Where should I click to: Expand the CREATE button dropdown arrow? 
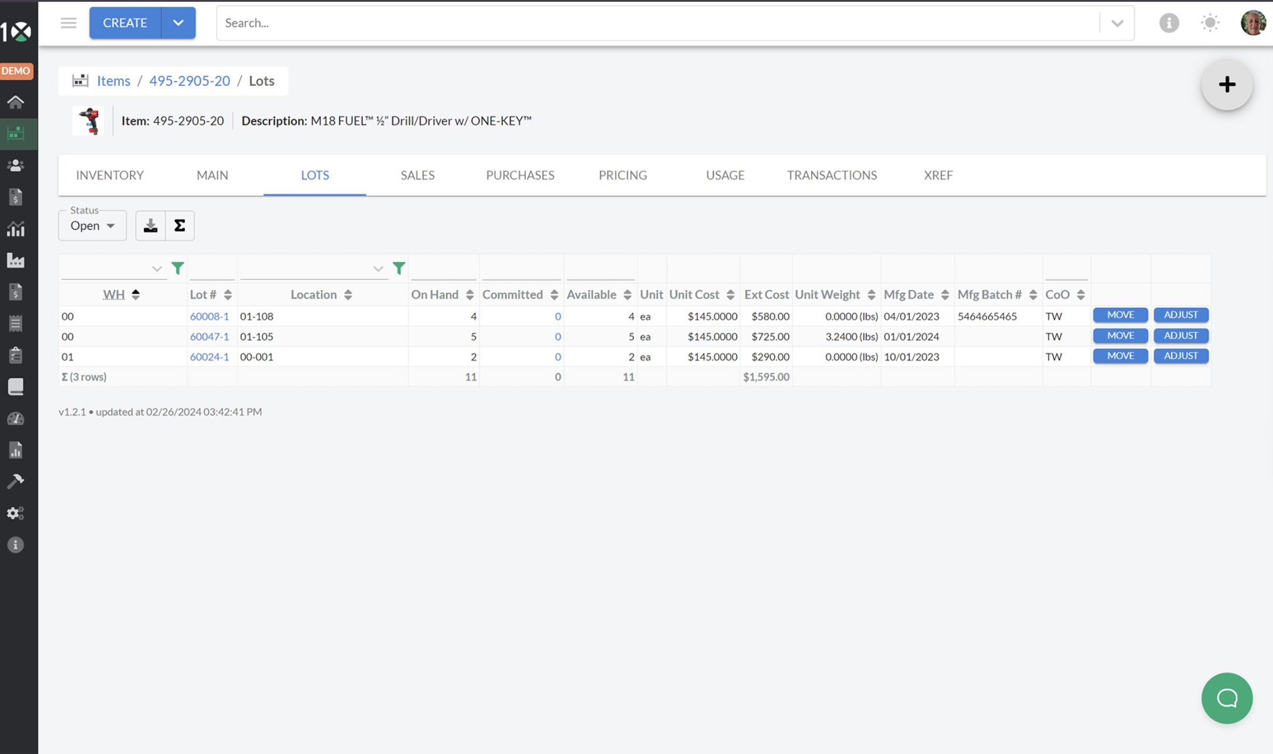[178, 23]
